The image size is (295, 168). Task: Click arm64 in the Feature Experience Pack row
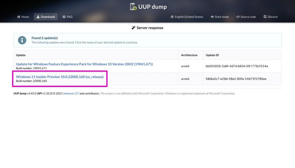185,66
